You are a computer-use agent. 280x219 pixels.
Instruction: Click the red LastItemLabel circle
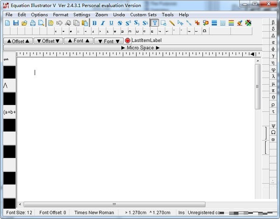[x=127, y=41]
